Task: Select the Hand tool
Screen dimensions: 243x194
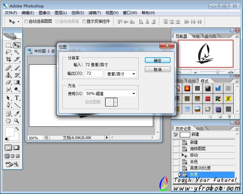Action: click(8, 121)
